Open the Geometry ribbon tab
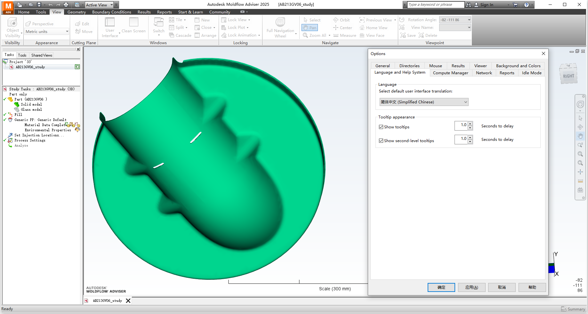 [x=77, y=12]
